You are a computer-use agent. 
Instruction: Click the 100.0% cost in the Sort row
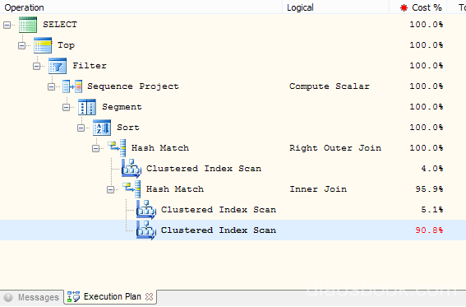(427, 128)
